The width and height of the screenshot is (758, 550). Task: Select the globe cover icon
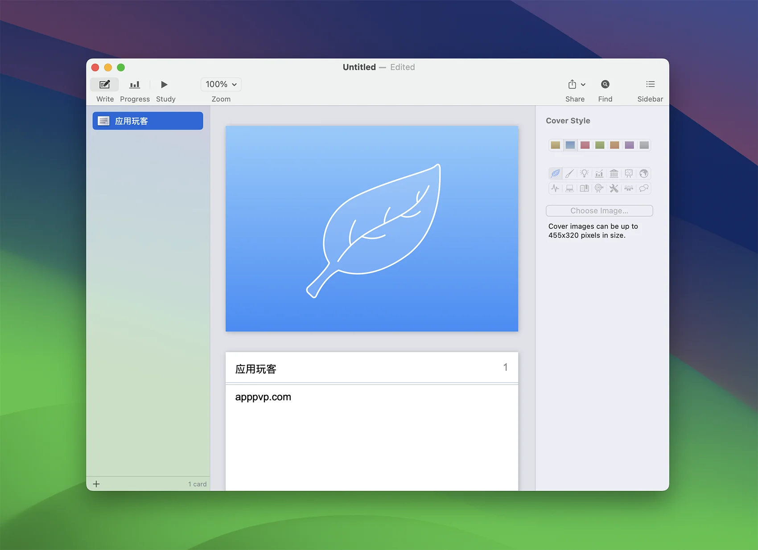[643, 173]
